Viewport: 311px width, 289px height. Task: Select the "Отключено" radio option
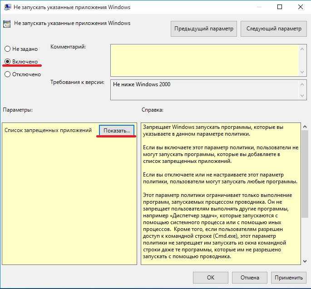7,74
